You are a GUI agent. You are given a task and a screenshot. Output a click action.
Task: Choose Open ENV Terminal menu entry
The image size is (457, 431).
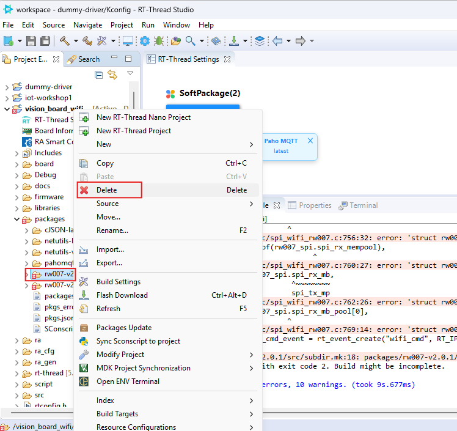tap(128, 381)
